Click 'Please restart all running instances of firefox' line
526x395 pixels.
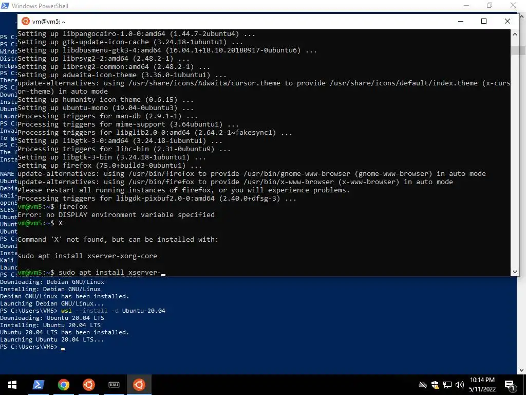tap(183, 190)
